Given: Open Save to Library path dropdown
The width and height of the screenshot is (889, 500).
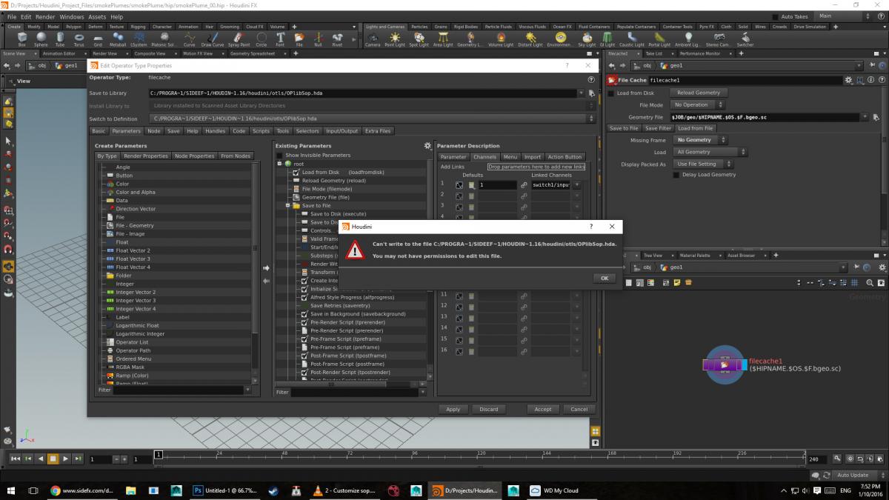Looking at the screenshot, I should point(581,93).
